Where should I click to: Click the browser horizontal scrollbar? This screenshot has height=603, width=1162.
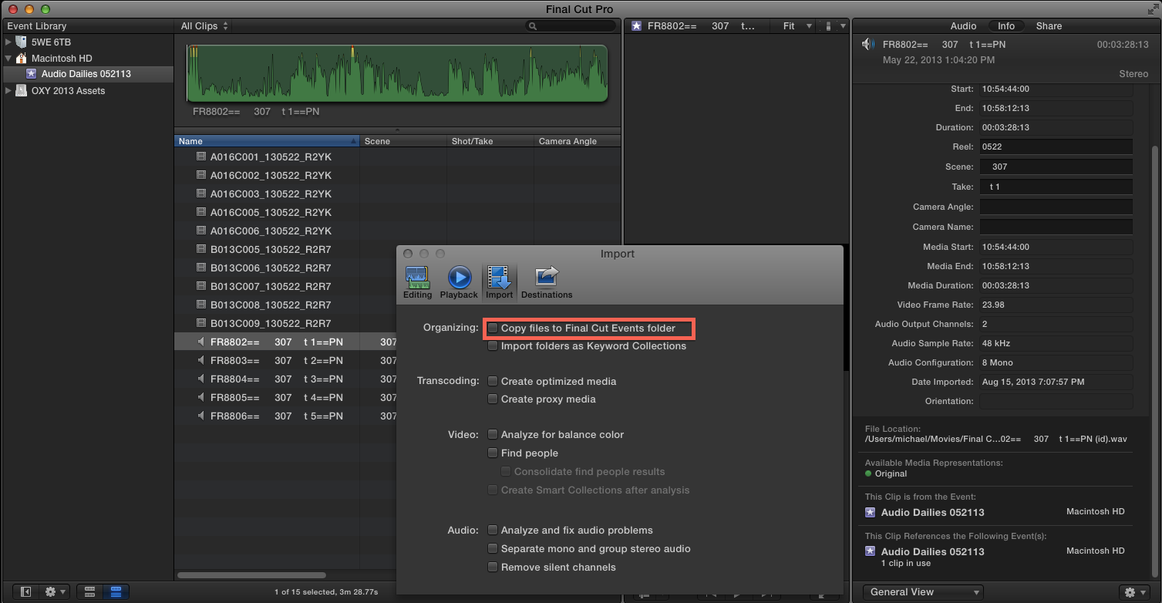(x=251, y=575)
